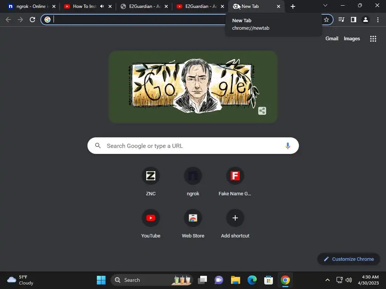Open Gmail link

tap(332, 39)
